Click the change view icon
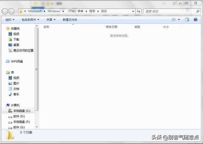 [x=174, y=20]
